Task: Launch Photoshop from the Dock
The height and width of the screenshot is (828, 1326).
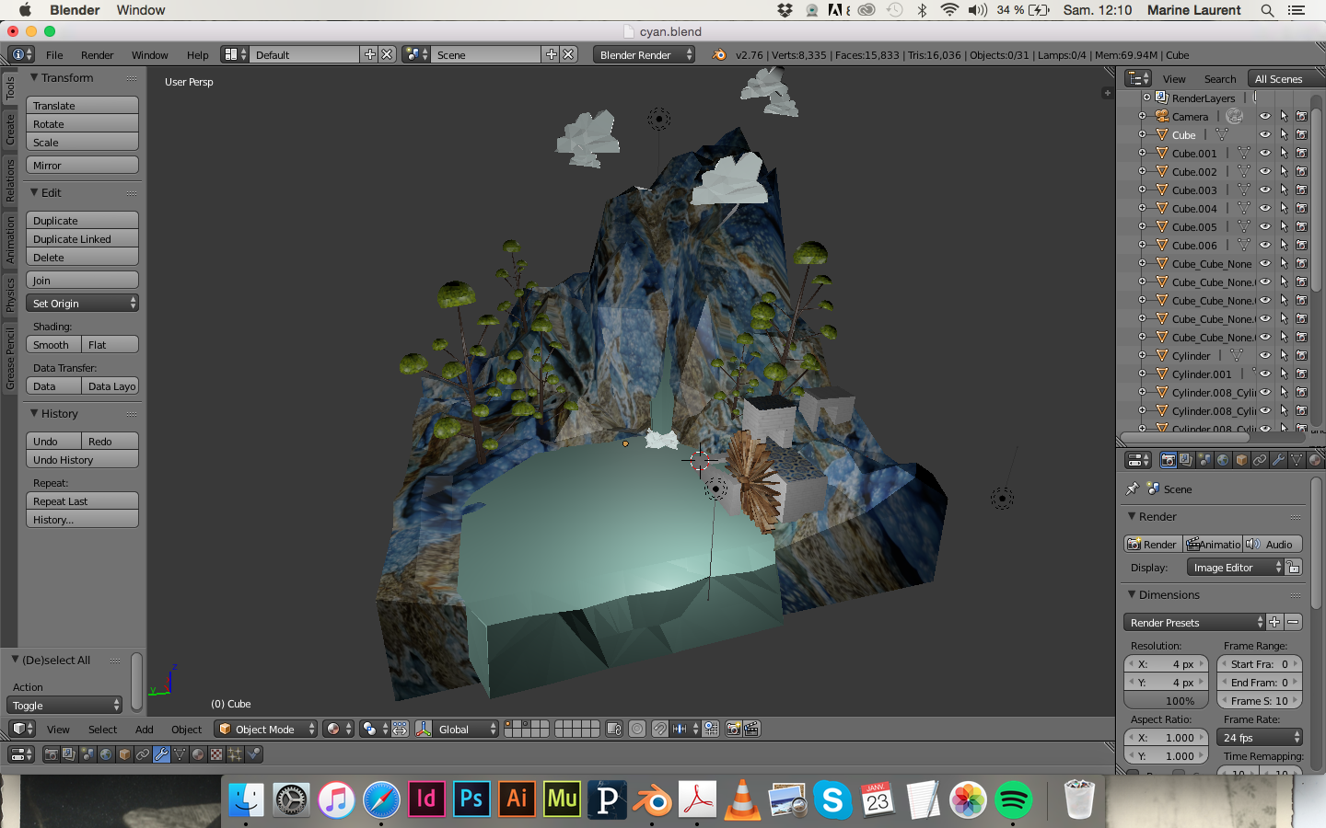Action: click(x=471, y=799)
